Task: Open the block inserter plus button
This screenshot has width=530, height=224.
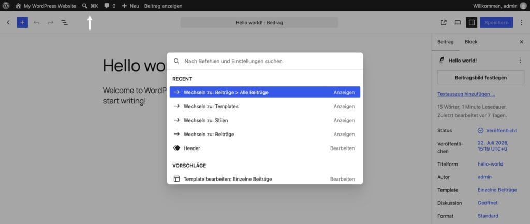Action: coord(22,22)
